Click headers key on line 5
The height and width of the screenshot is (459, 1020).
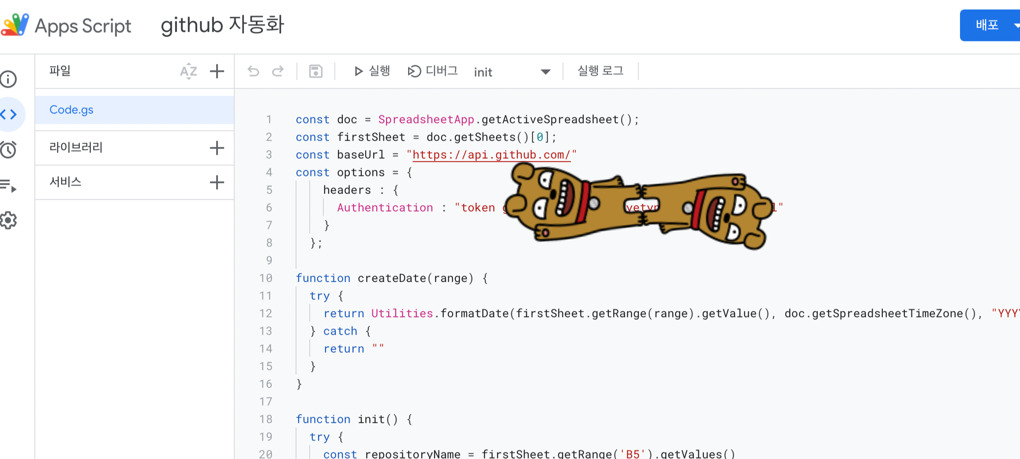click(347, 190)
